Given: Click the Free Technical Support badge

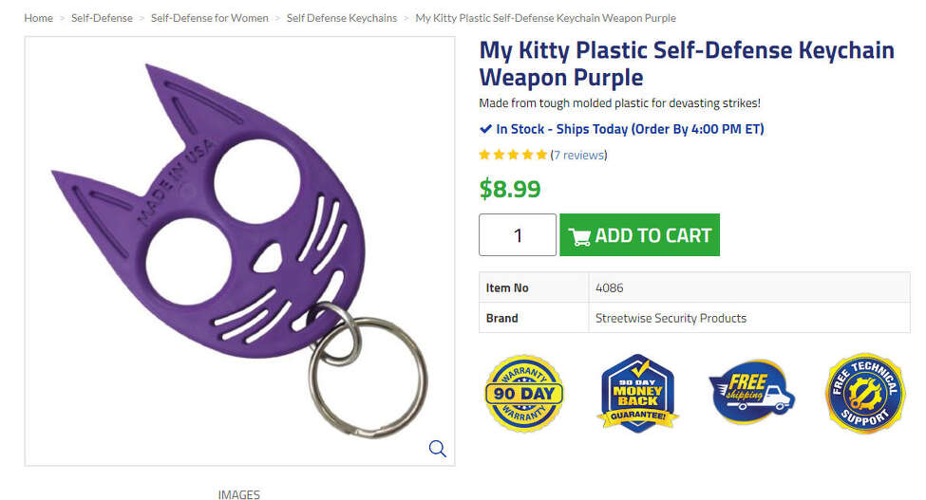Looking at the screenshot, I should tap(864, 394).
